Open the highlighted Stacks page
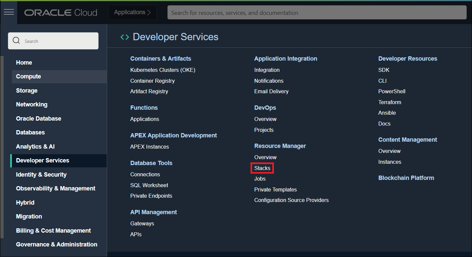This screenshot has height=257, width=472. (x=262, y=168)
